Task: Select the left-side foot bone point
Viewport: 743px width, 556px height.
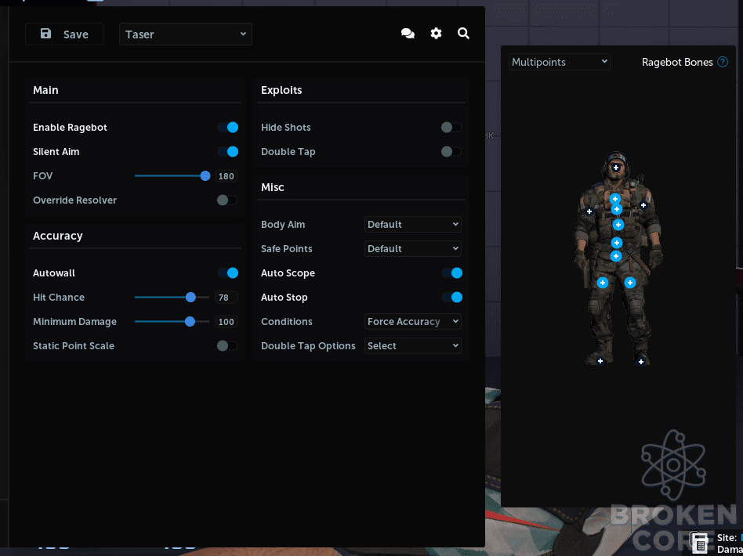Action: coord(600,361)
